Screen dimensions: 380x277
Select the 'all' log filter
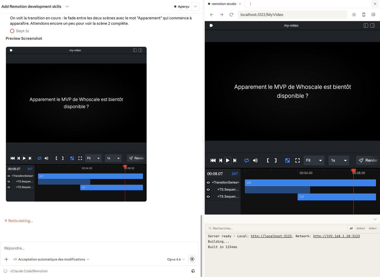pos(351,228)
